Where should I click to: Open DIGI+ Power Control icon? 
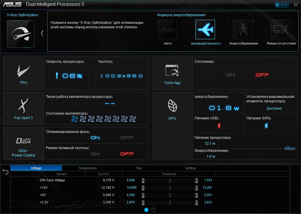click(x=23, y=141)
